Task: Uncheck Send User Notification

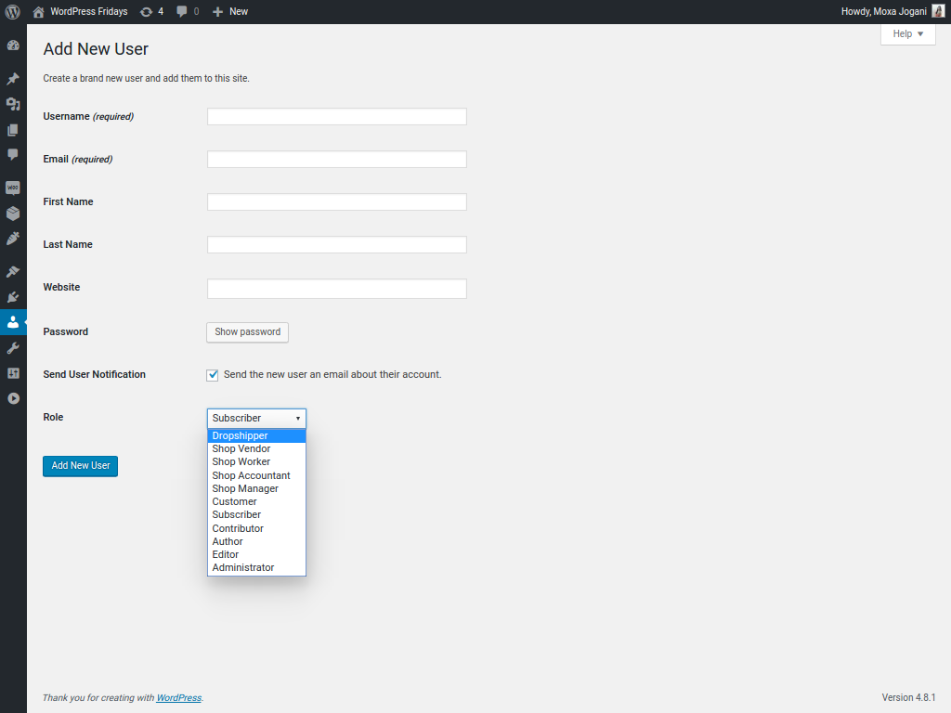Action: pos(212,374)
